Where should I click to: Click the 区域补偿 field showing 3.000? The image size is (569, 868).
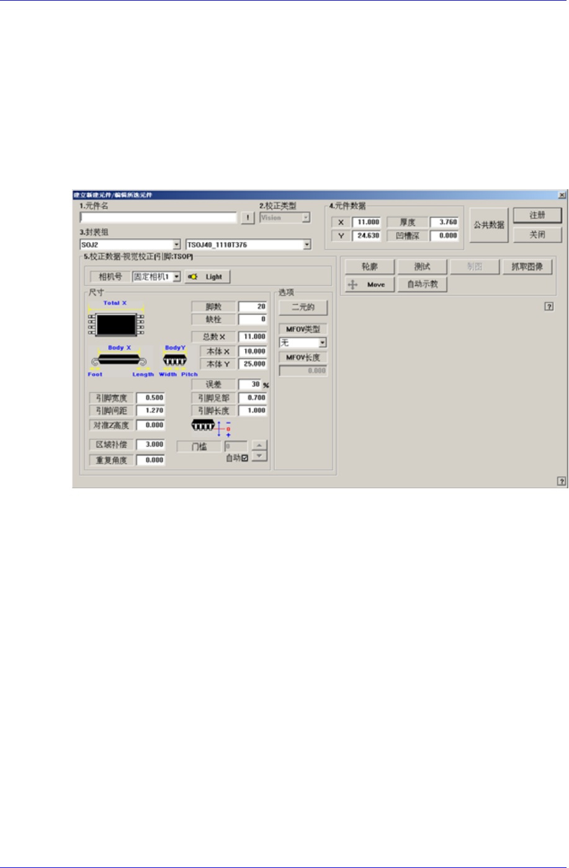[151, 445]
